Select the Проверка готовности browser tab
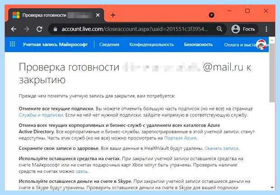This screenshot has height=195, width=280. [x=56, y=15]
